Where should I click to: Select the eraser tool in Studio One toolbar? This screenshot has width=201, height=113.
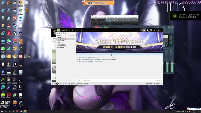[115, 20]
